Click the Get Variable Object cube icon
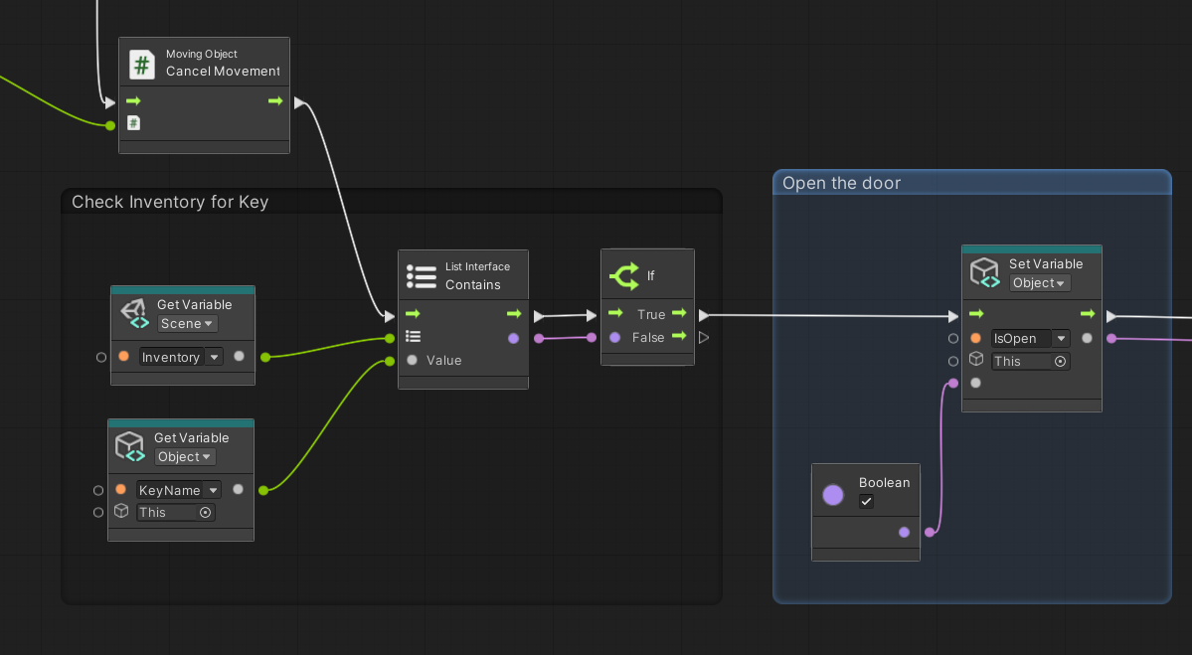 [130, 447]
